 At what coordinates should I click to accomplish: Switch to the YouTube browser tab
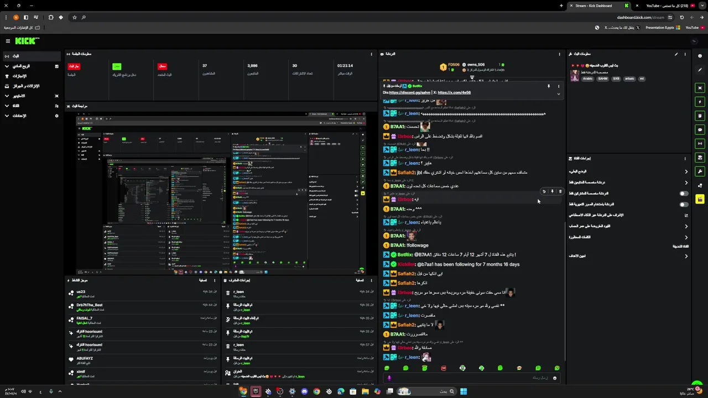point(667,6)
